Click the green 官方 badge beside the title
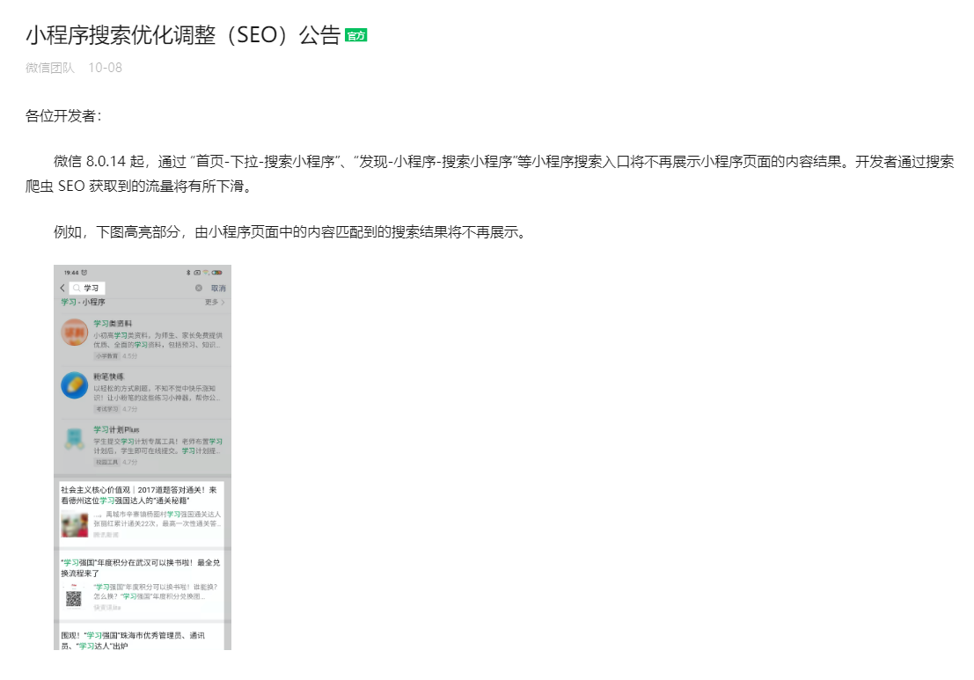Image resolution: width=974 pixels, height=680 pixels. click(356, 36)
